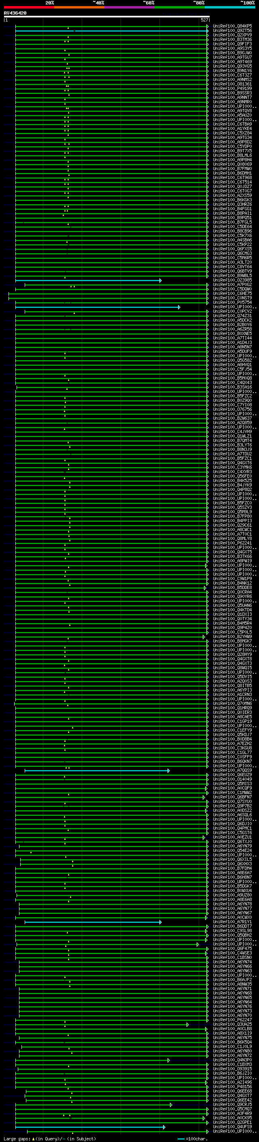Select the UniRef100_B2B0Y6 label
Image resolution: width=259 pixels, height=1142 pixels.
(x=232, y=324)
